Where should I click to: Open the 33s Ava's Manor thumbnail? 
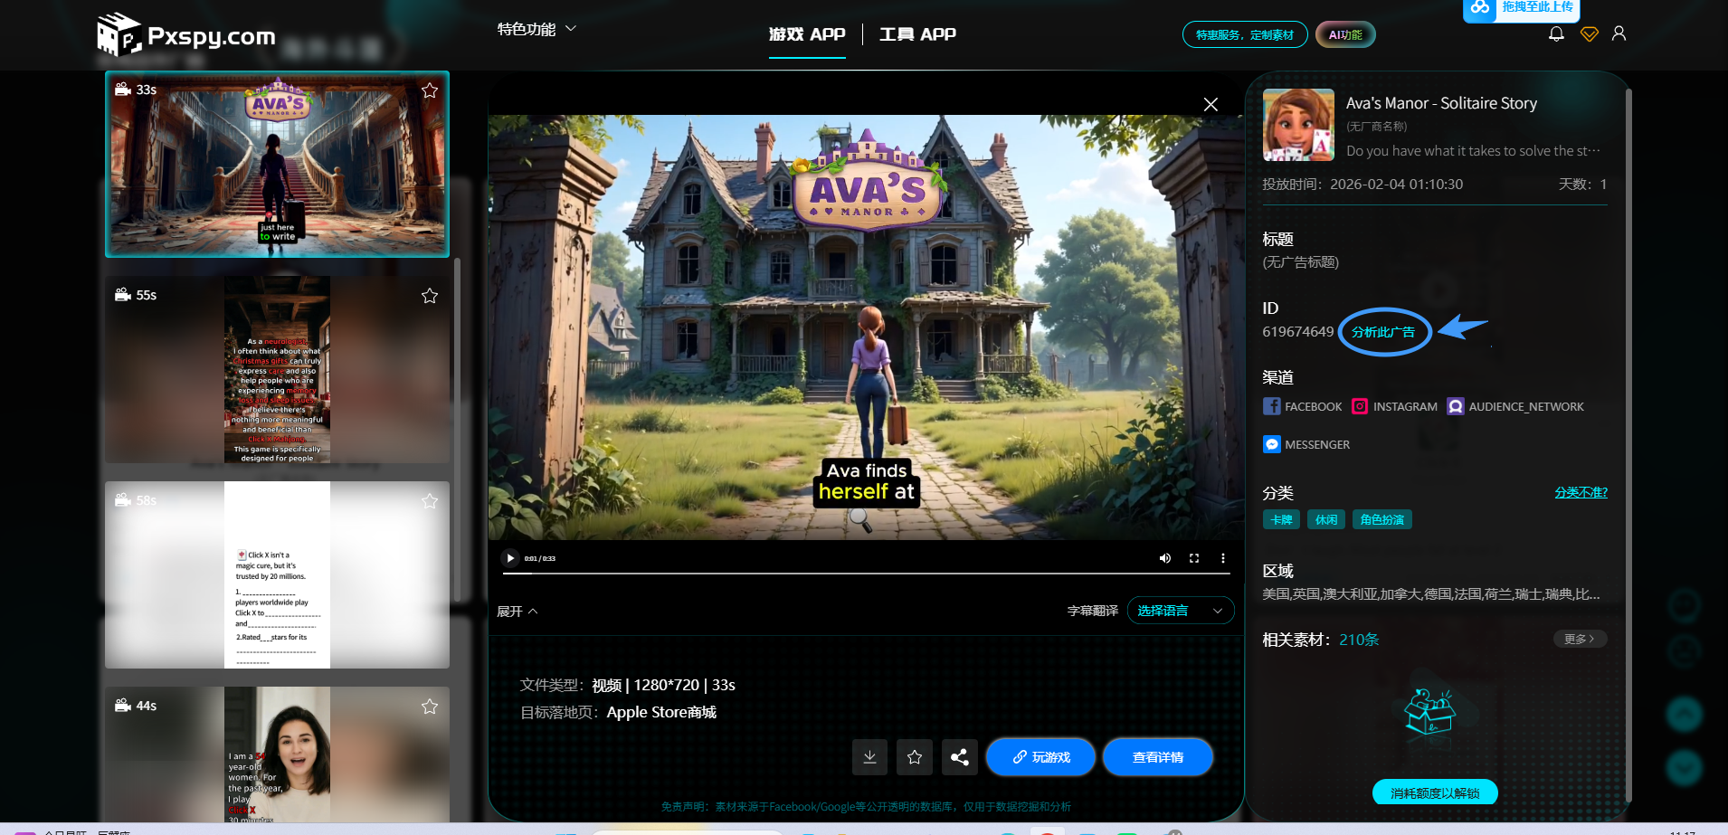click(x=277, y=165)
